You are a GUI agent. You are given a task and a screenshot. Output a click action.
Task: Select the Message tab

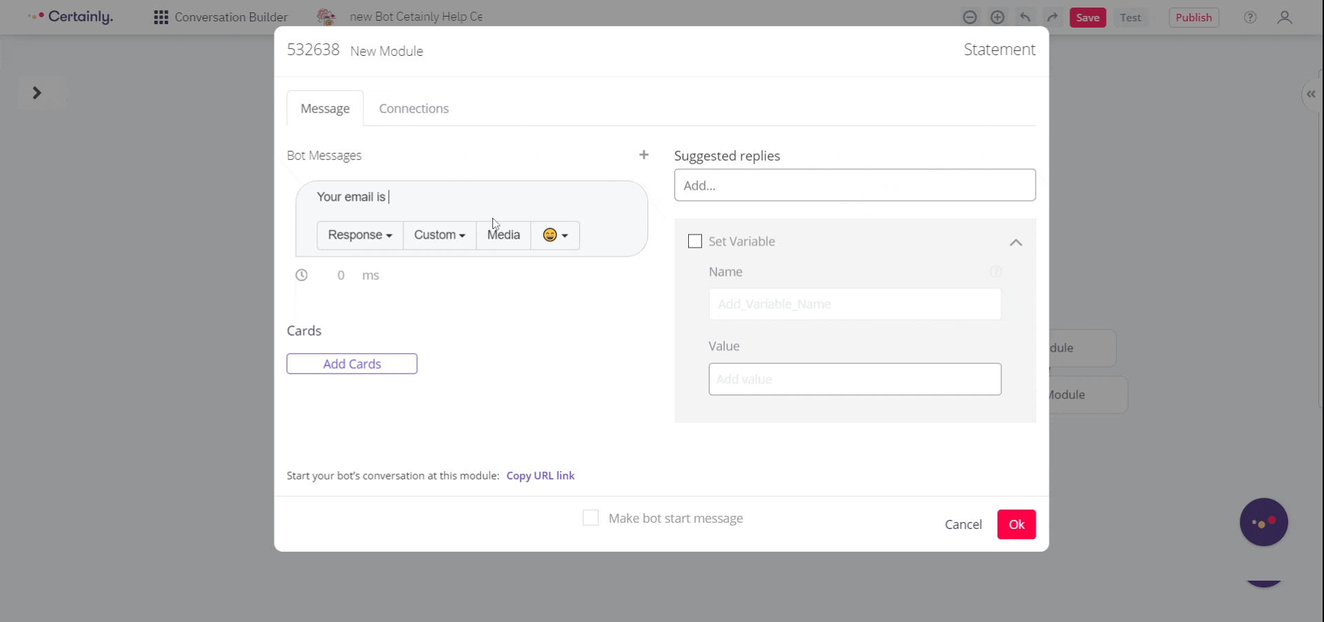[x=325, y=108]
